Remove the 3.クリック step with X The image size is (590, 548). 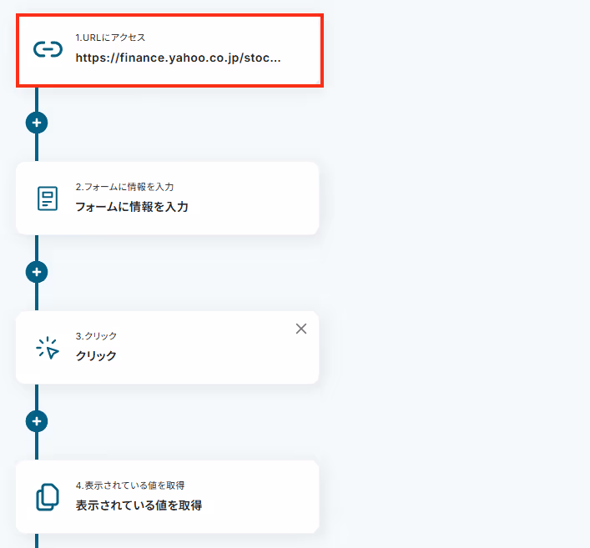(301, 329)
